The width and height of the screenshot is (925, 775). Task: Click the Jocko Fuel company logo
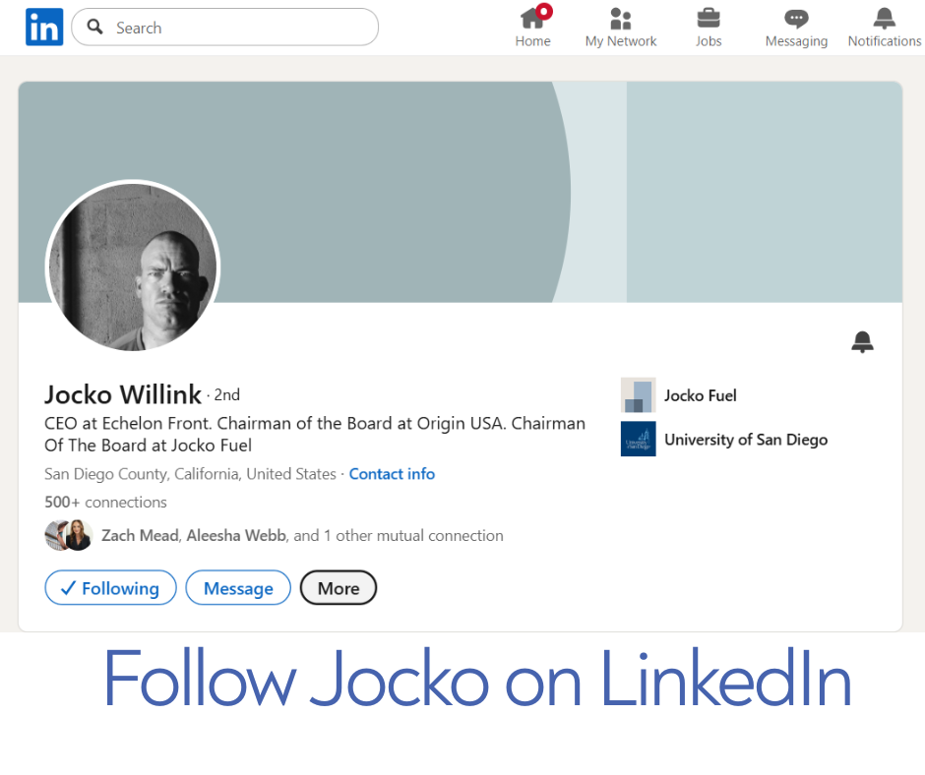638,395
